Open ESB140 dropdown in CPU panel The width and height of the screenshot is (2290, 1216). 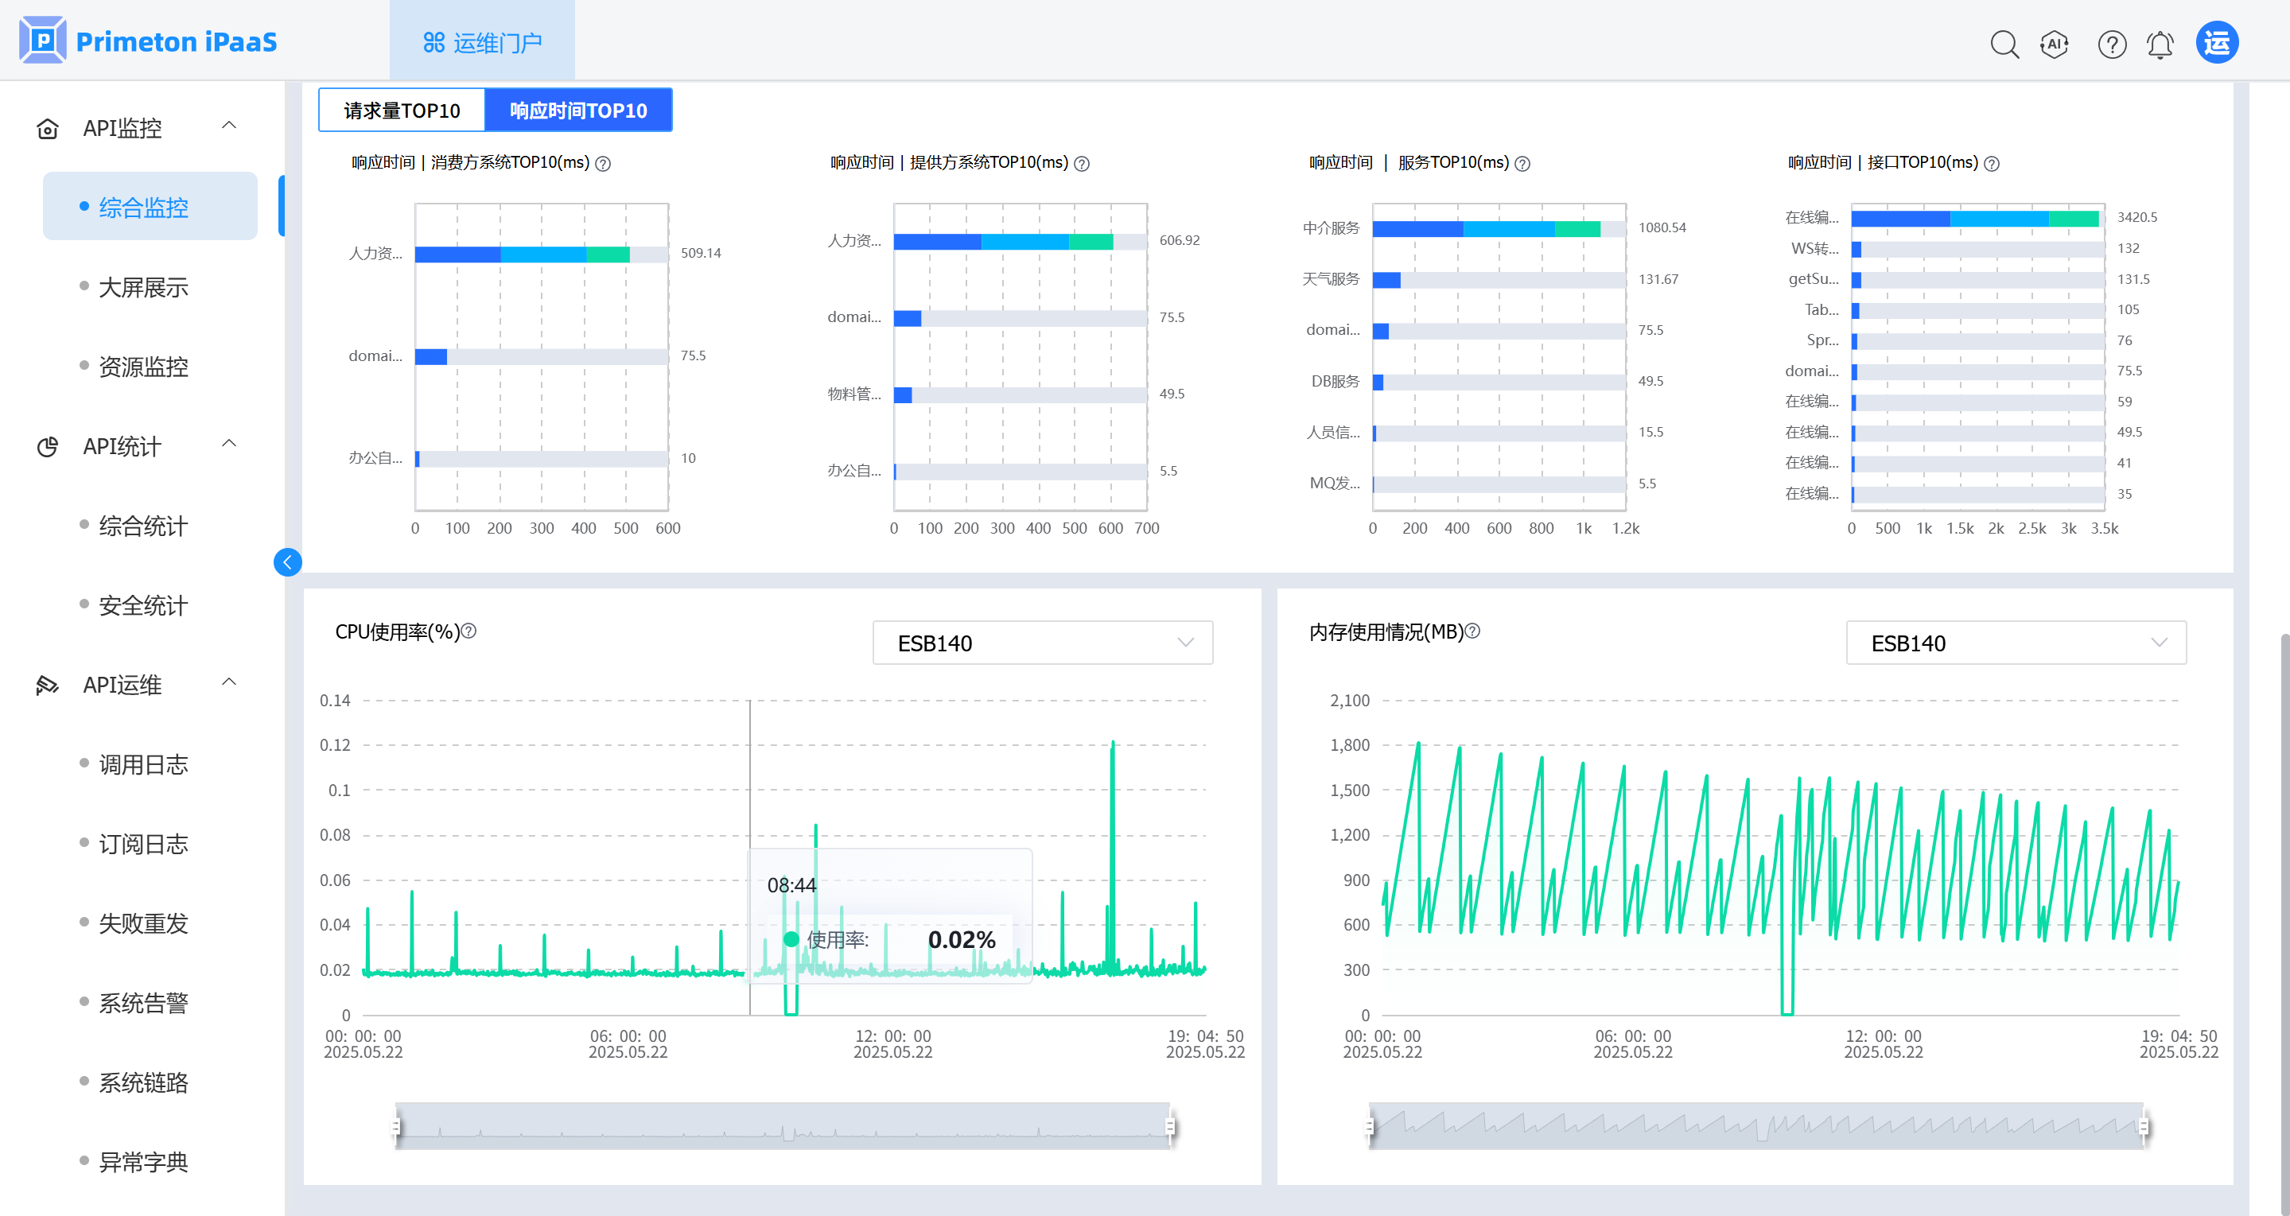click(x=1042, y=643)
